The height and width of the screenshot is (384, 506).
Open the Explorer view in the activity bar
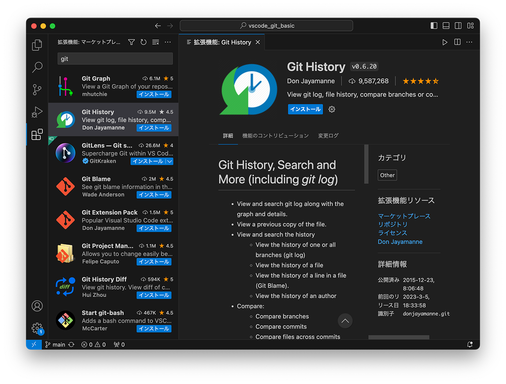(37, 45)
